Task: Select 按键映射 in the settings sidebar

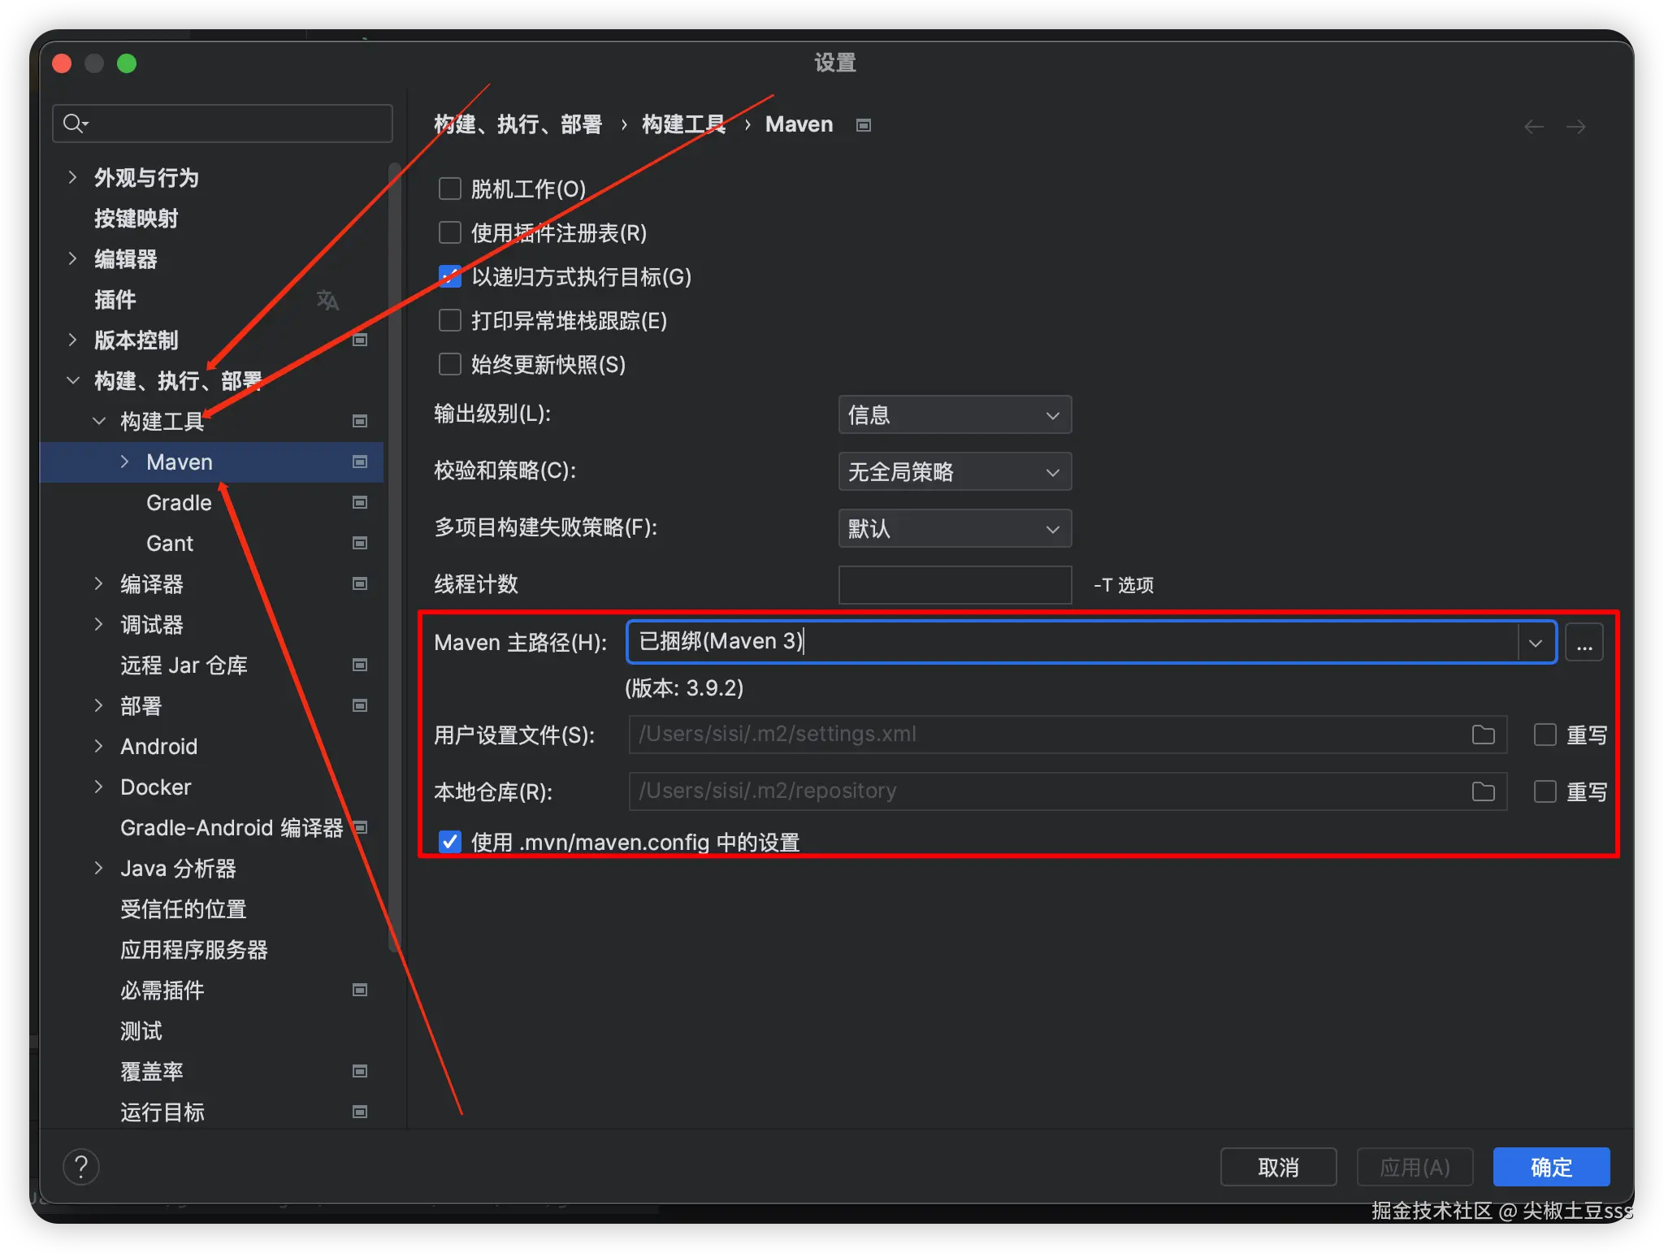Action: tap(136, 218)
